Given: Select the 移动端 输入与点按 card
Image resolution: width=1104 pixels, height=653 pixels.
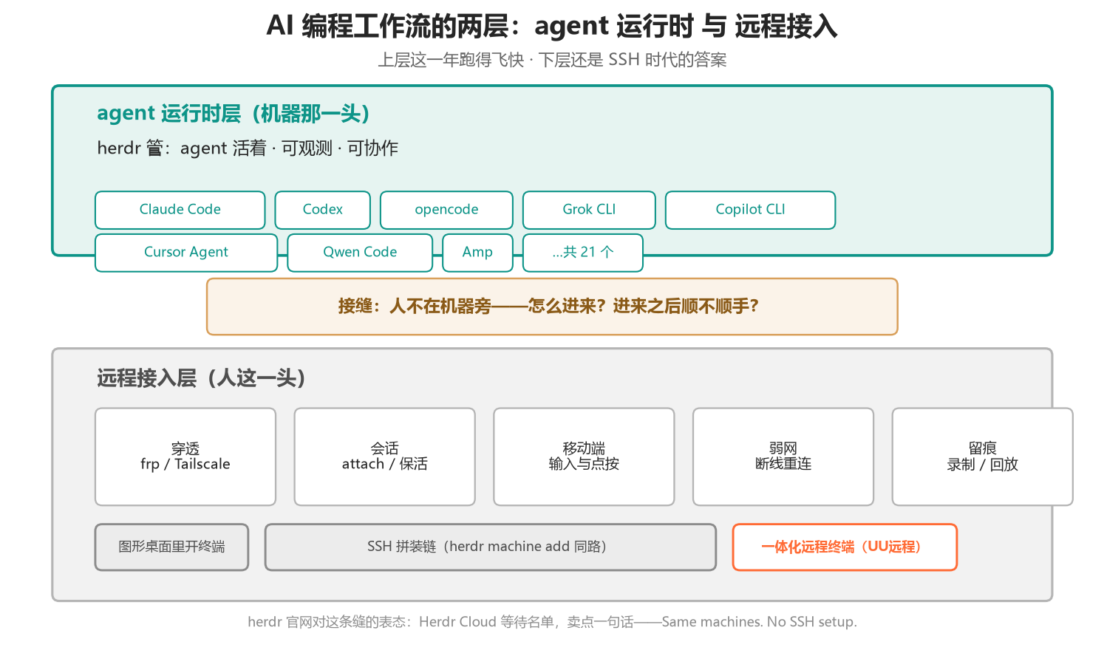Looking at the screenshot, I should tap(584, 457).
